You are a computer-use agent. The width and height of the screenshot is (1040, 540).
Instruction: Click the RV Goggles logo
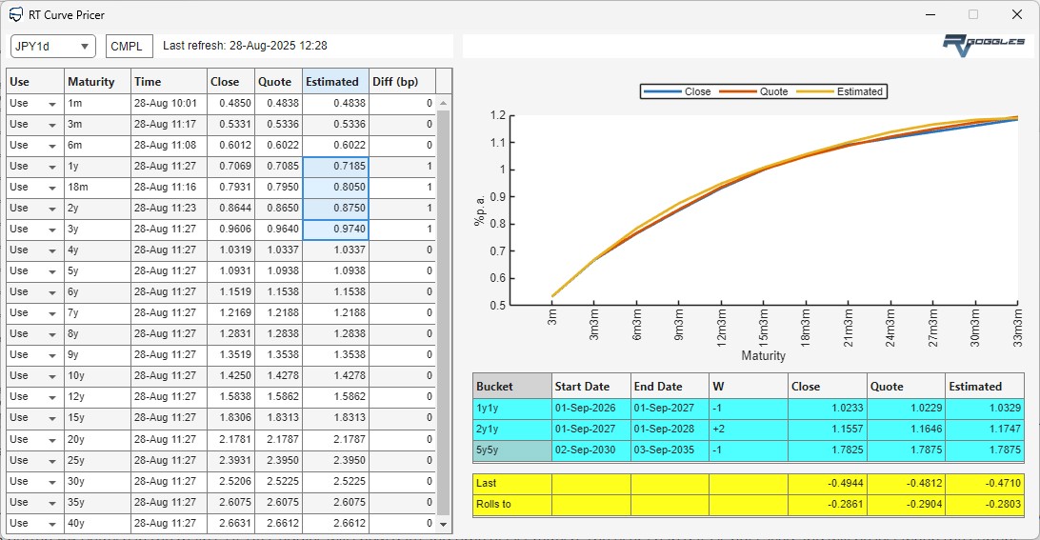984,45
